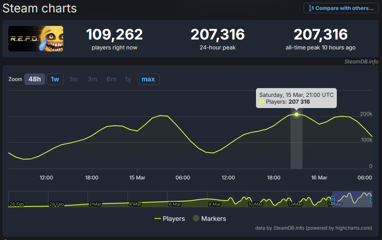Click the left handle of the navigator range
The height and width of the screenshot is (240, 382).
(x=332, y=199)
